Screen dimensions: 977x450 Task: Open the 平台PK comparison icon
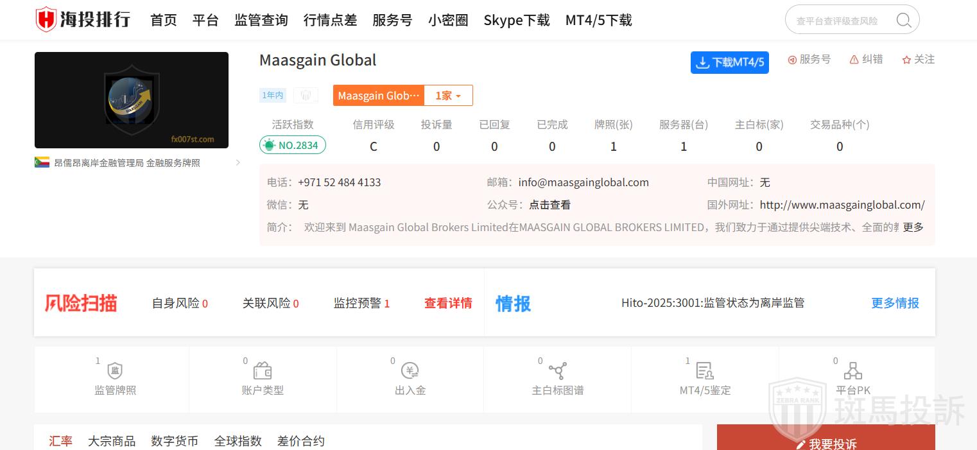[852, 370]
